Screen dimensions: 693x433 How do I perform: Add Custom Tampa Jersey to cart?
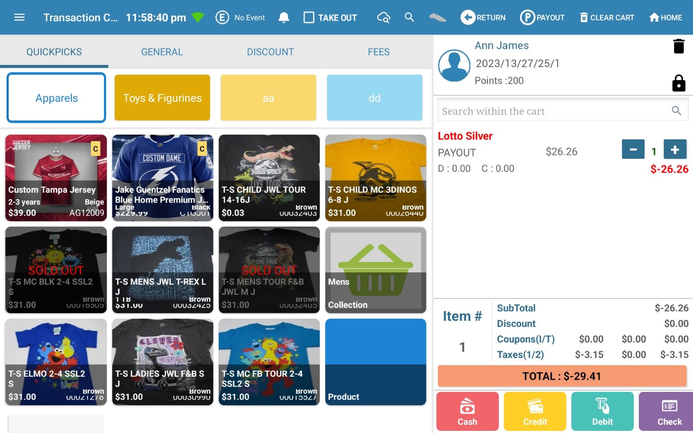pos(56,178)
